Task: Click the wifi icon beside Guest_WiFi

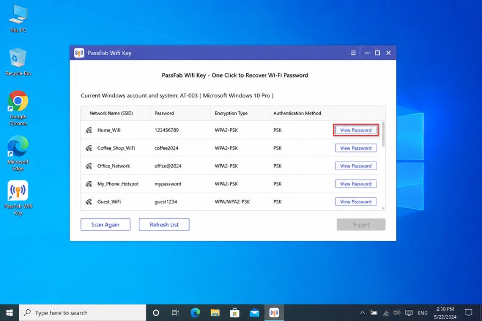Action: tap(89, 202)
